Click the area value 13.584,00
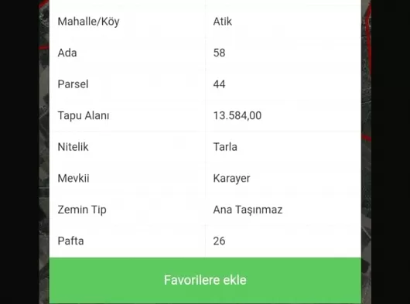Screen dimensions: 410x304 coord(237,115)
